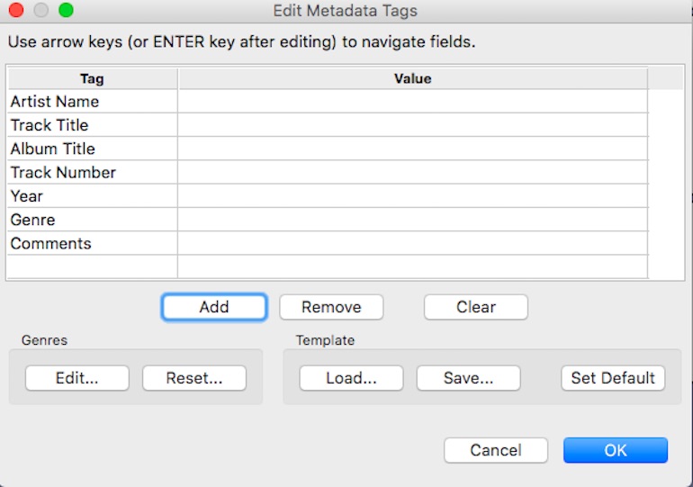
Task: Reset genres with Reset button
Action: click(194, 378)
